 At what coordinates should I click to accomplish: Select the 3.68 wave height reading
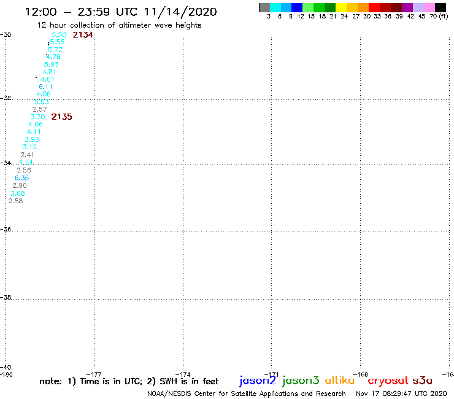click(x=18, y=193)
